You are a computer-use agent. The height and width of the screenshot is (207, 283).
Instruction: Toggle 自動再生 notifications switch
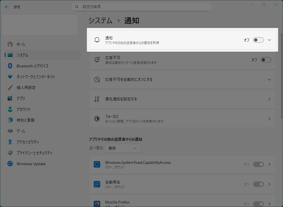(x=258, y=184)
